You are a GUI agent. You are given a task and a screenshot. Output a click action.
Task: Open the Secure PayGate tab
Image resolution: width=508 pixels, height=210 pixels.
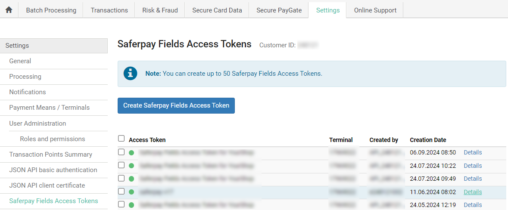tap(279, 10)
